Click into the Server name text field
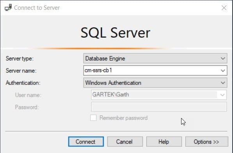 pos(151,70)
